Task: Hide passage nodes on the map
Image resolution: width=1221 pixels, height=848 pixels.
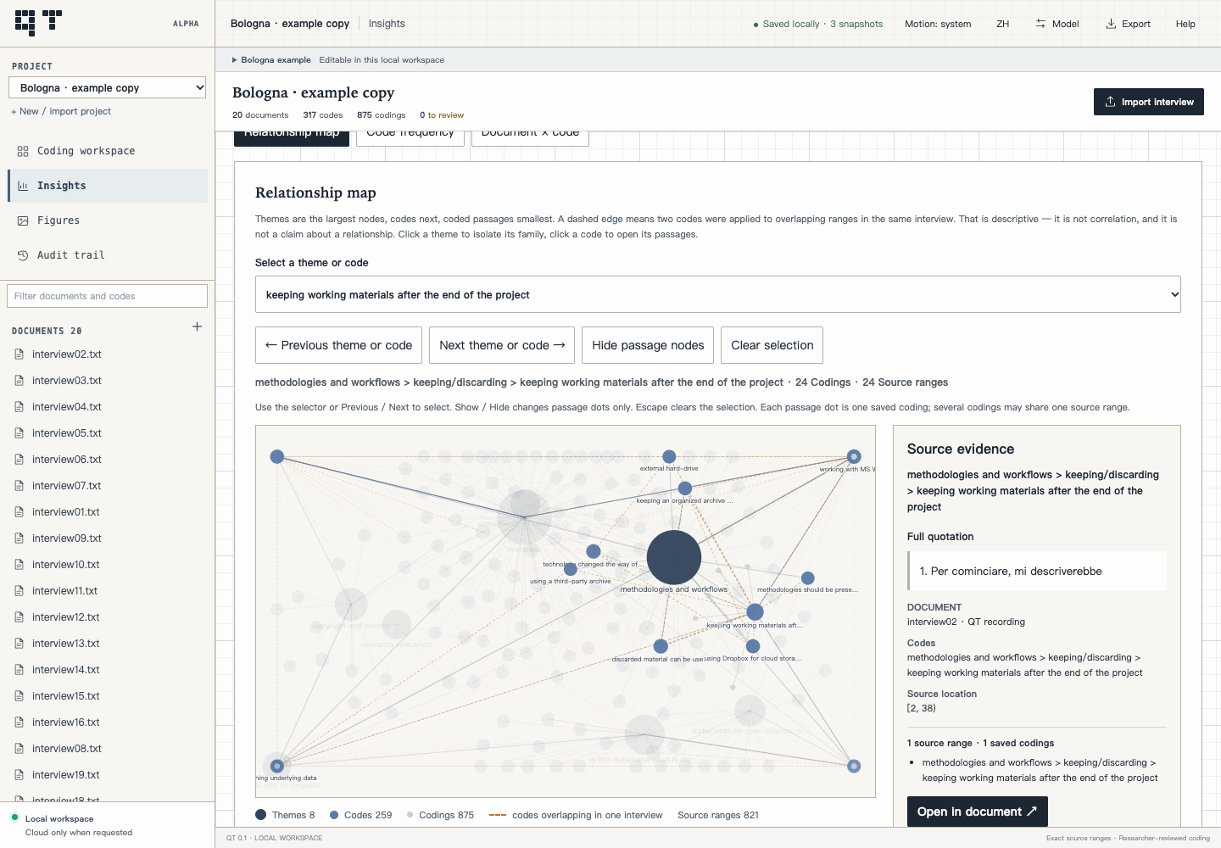Action: [x=648, y=345]
